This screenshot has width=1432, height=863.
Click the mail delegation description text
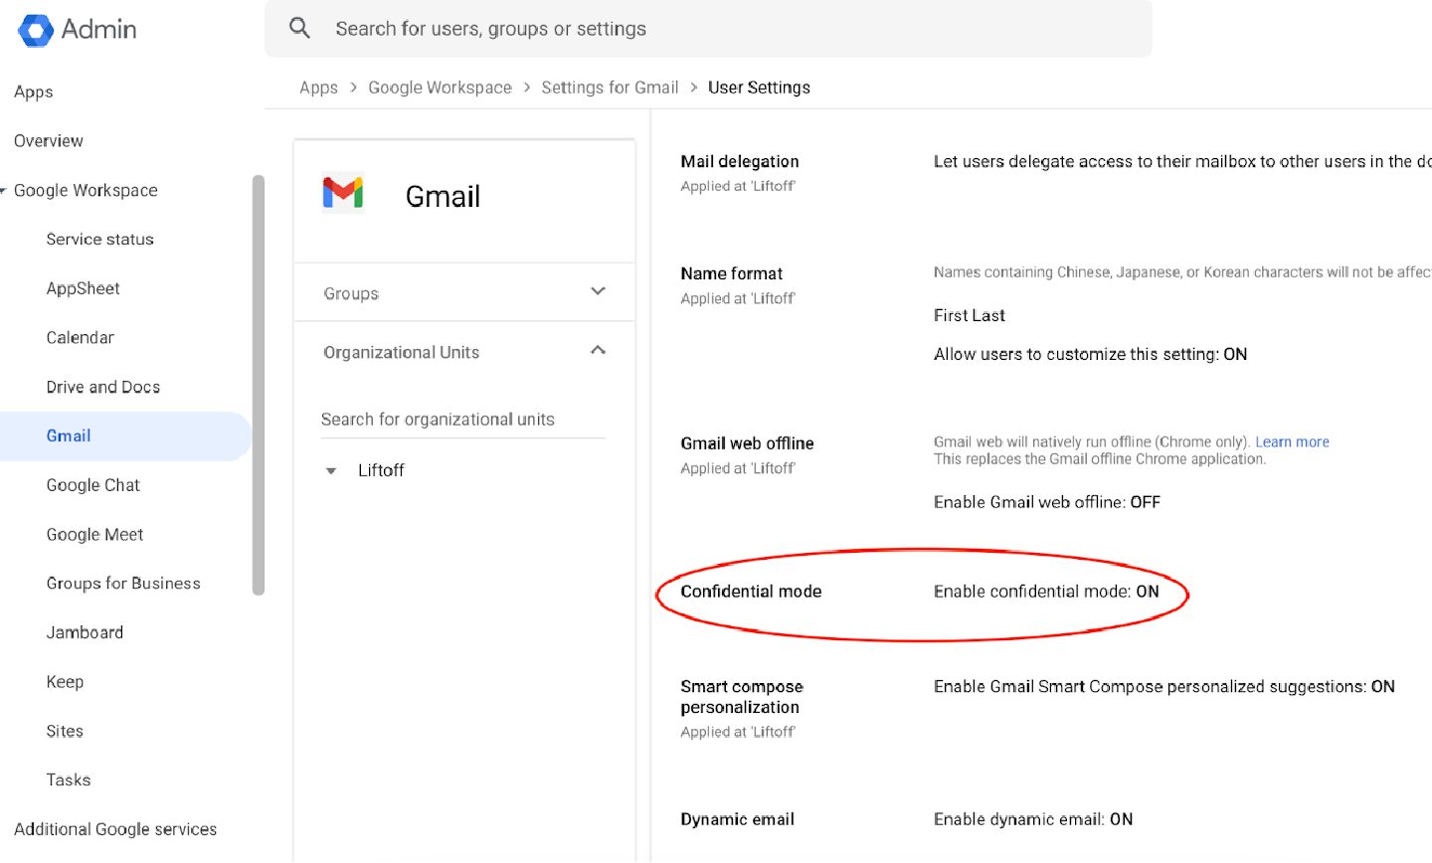click(1182, 161)
